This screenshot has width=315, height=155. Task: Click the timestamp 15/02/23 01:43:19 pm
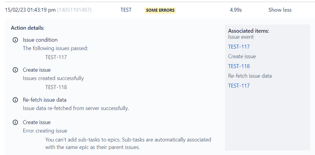[x=30, y=10]
